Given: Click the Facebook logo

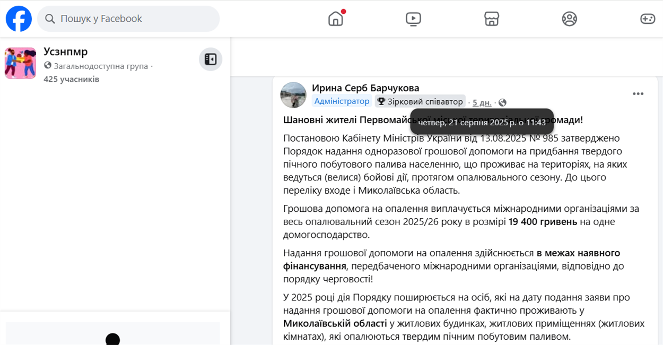Looking at the screenshot, I should point(19,19).
